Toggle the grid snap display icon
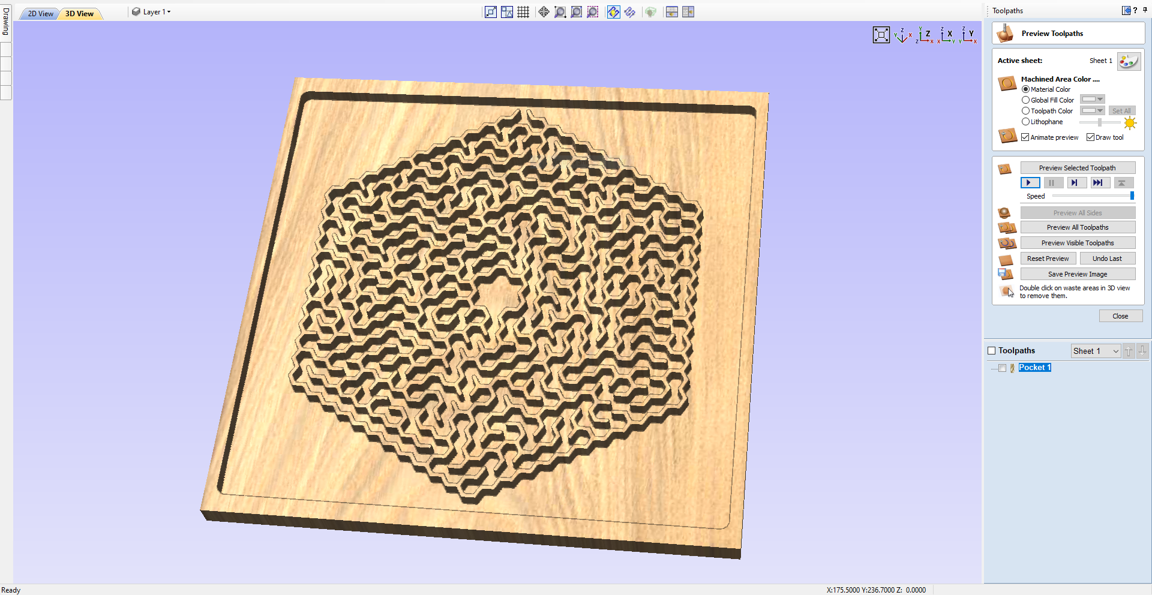The image size is (1152, 595). pos(523,11)
